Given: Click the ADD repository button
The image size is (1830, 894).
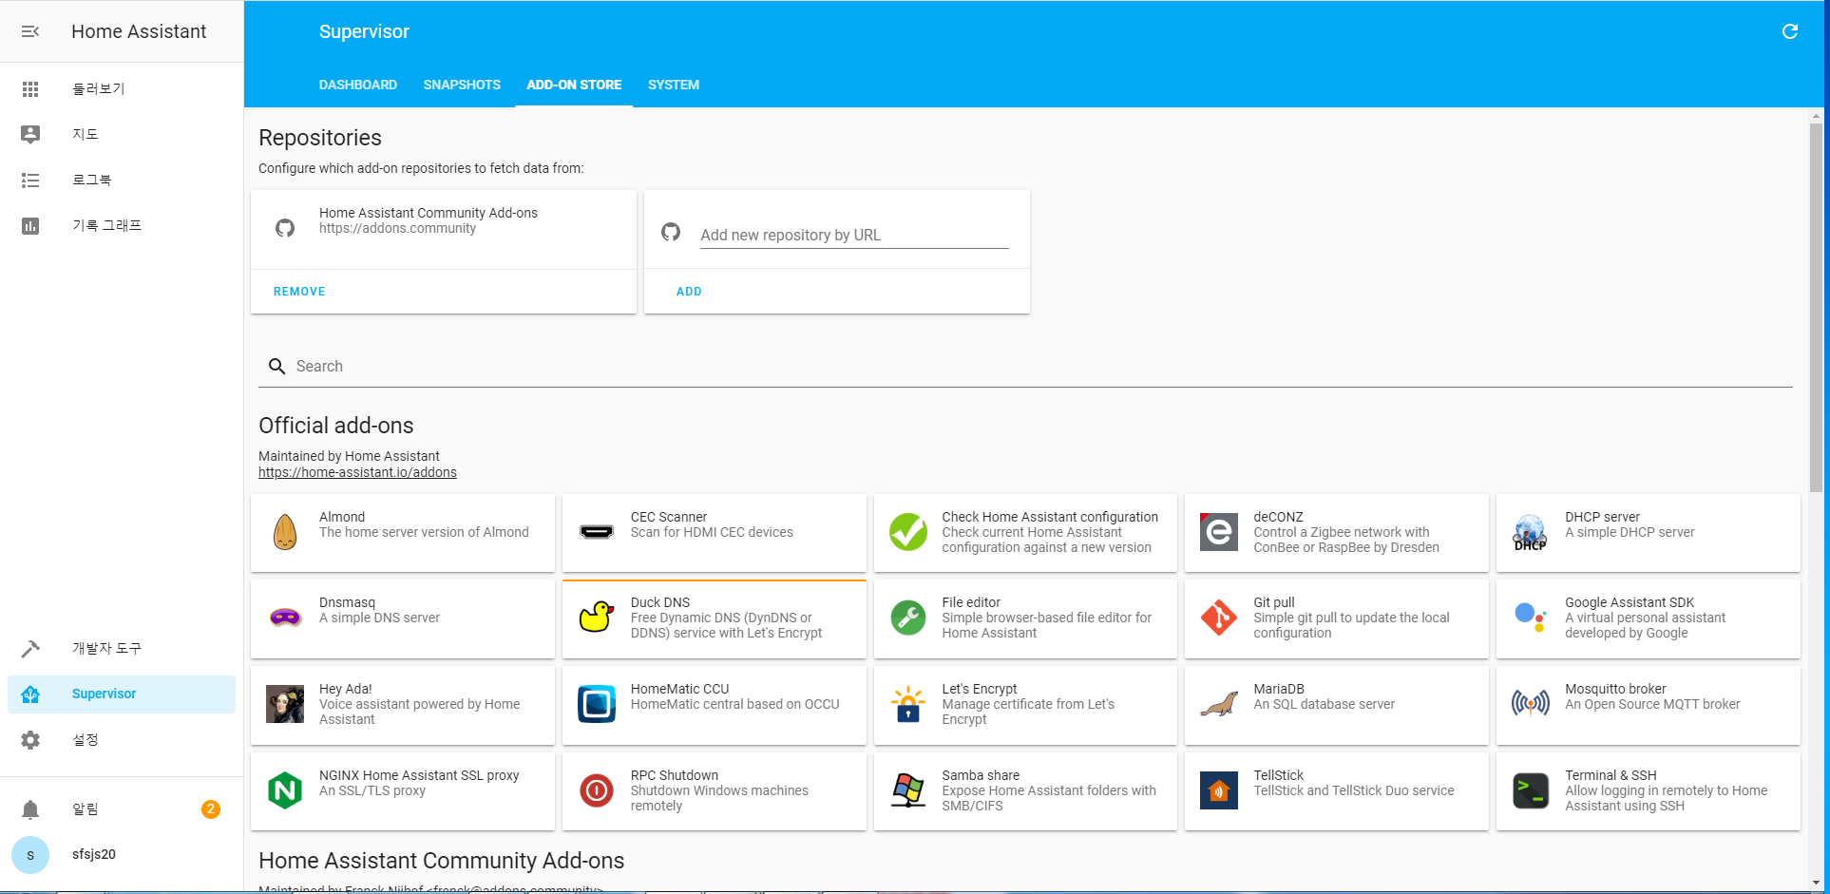Looking at the screenshot, I should (689, 292).
